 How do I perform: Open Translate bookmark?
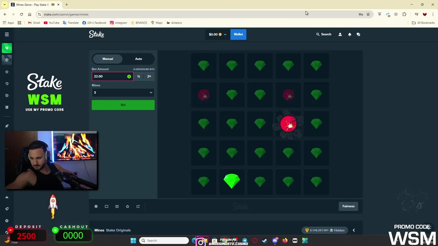[70, 23]
